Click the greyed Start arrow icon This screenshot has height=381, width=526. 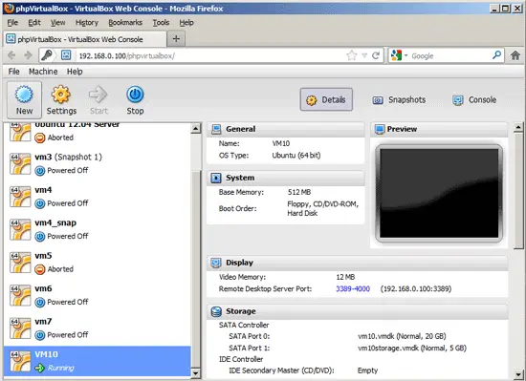(98, 95)
